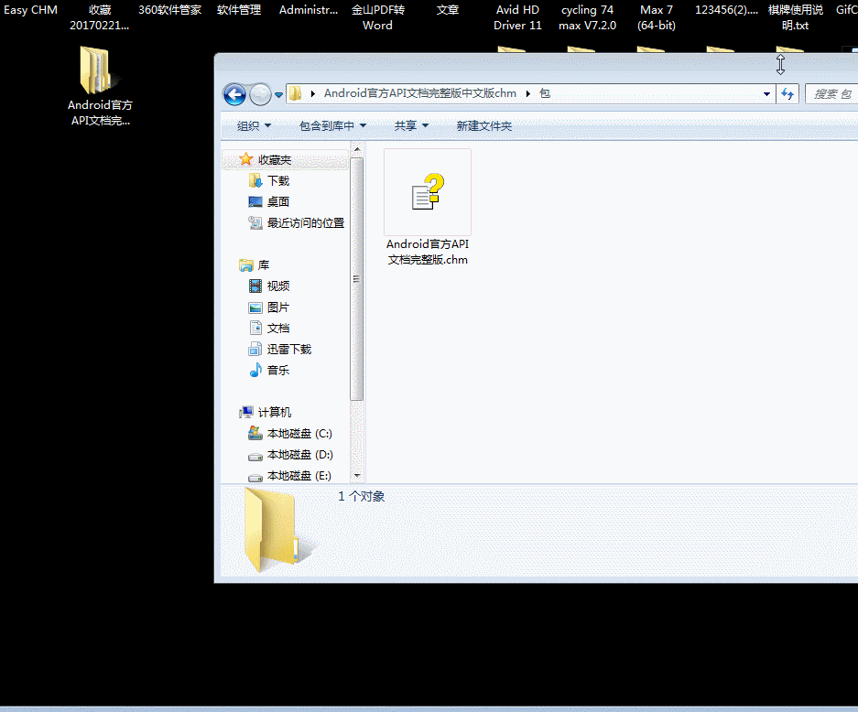The height and width of the screenshot is (712, 858).
Task: Expand breadcrumb arrow before Android官方API path
Action: [312, 94]
